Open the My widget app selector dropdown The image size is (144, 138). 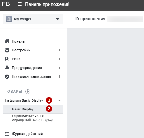[x=33, y=19]
